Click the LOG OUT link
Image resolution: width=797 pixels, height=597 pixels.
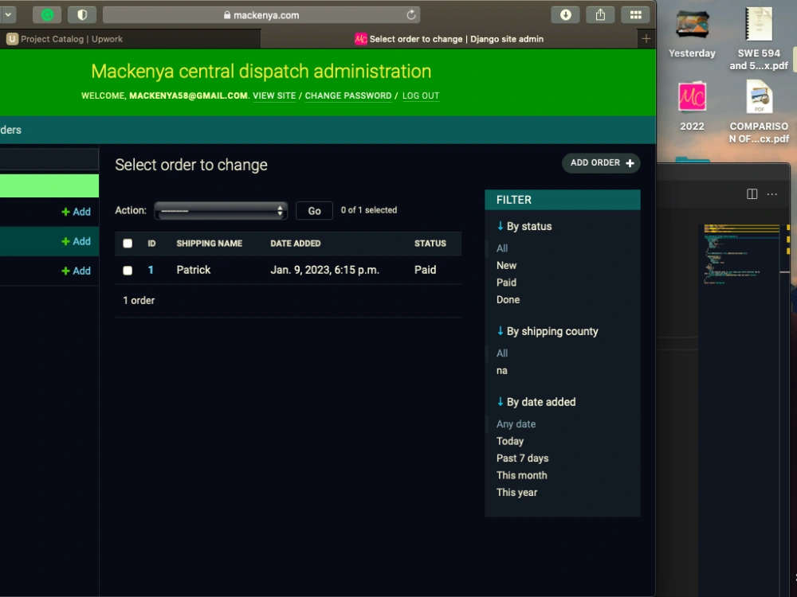click(421, 96)
